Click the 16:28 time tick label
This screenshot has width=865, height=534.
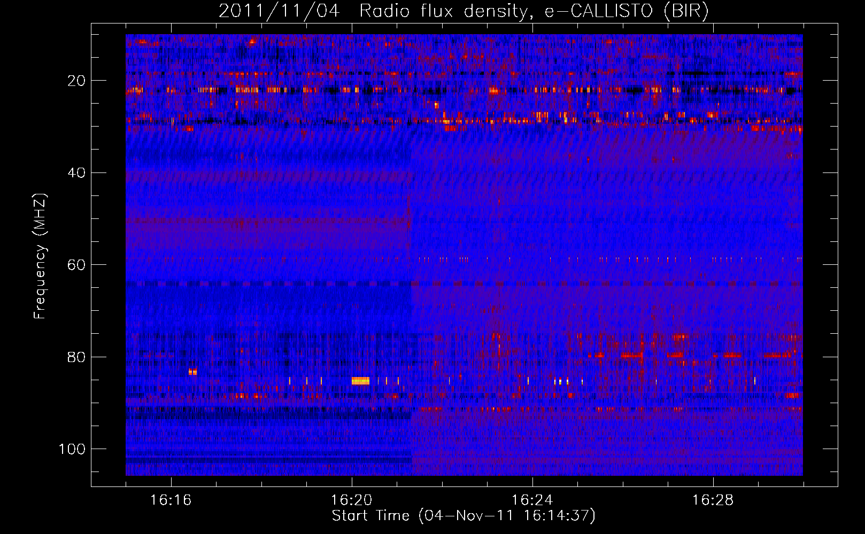click(x=713, y=500)
